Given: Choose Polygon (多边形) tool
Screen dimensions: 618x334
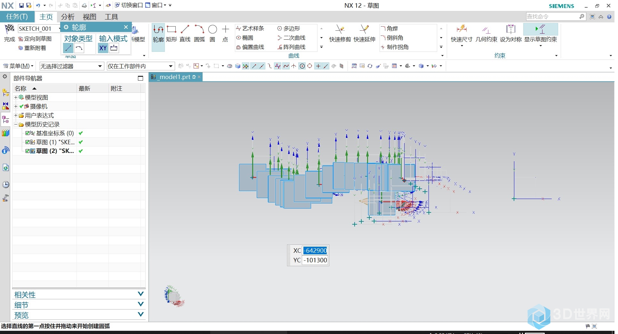Looking at the screenshot, I should pos(289,28).
